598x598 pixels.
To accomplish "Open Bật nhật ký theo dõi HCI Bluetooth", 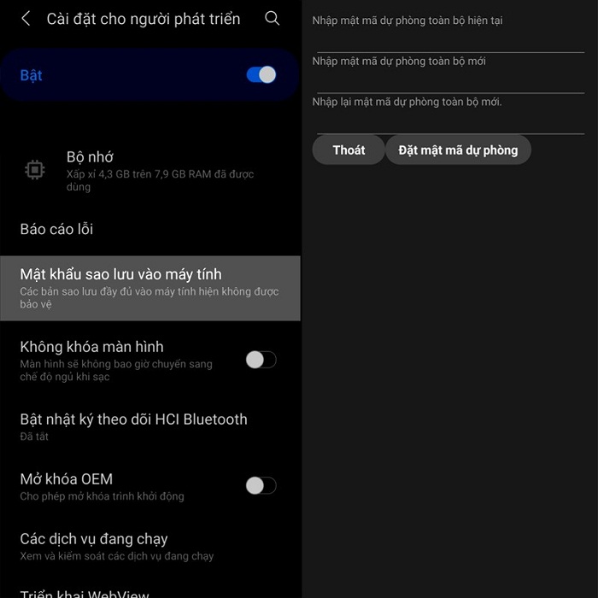I will pos(150,426).
